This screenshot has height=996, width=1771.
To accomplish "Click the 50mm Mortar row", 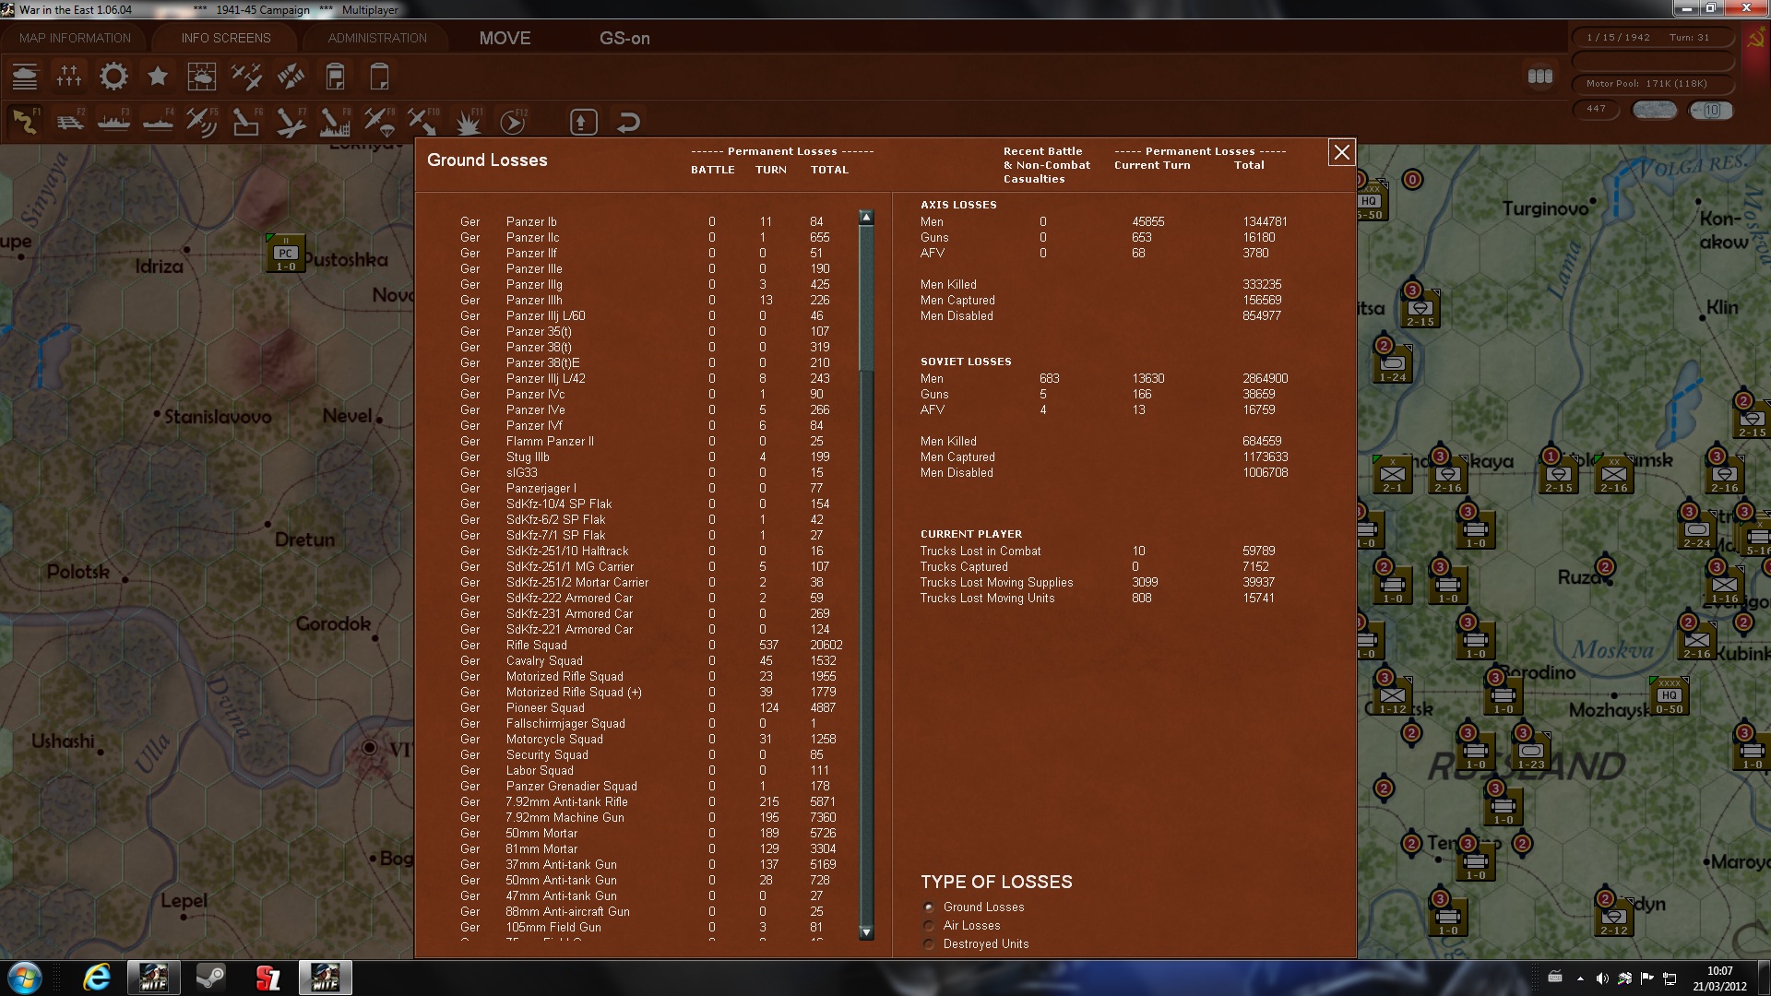I will click(x=650, y=834).
